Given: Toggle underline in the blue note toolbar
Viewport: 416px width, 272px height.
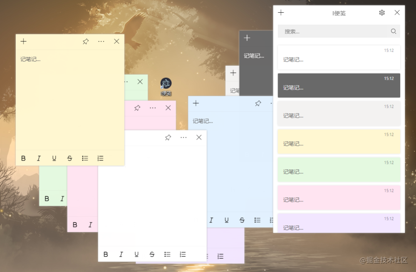Looking at the screenshot, I should pos(226,220).
